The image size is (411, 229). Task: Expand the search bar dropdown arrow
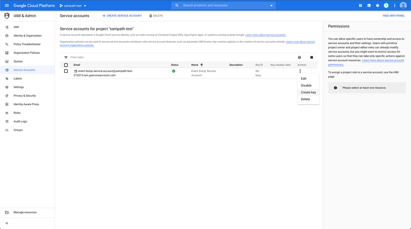[x=271, y=6]
